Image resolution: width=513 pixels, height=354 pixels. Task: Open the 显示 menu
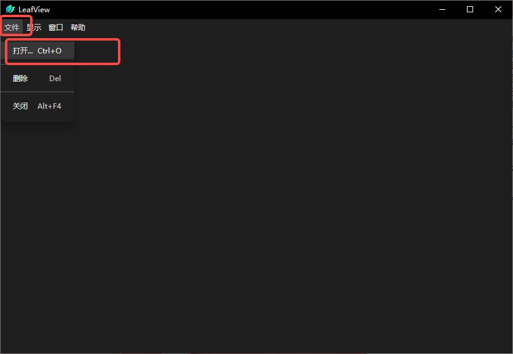point(34,28)
